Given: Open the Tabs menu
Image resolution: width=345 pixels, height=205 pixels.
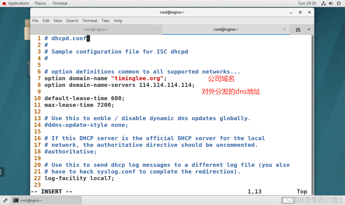Looking at the screenshot, I should click(106, 21).
